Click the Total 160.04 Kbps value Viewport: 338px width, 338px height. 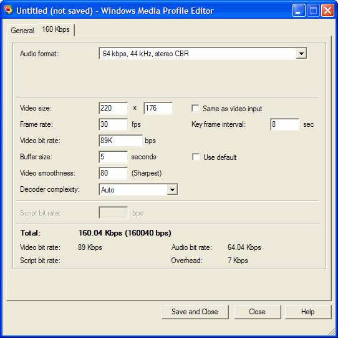point(125,233)
